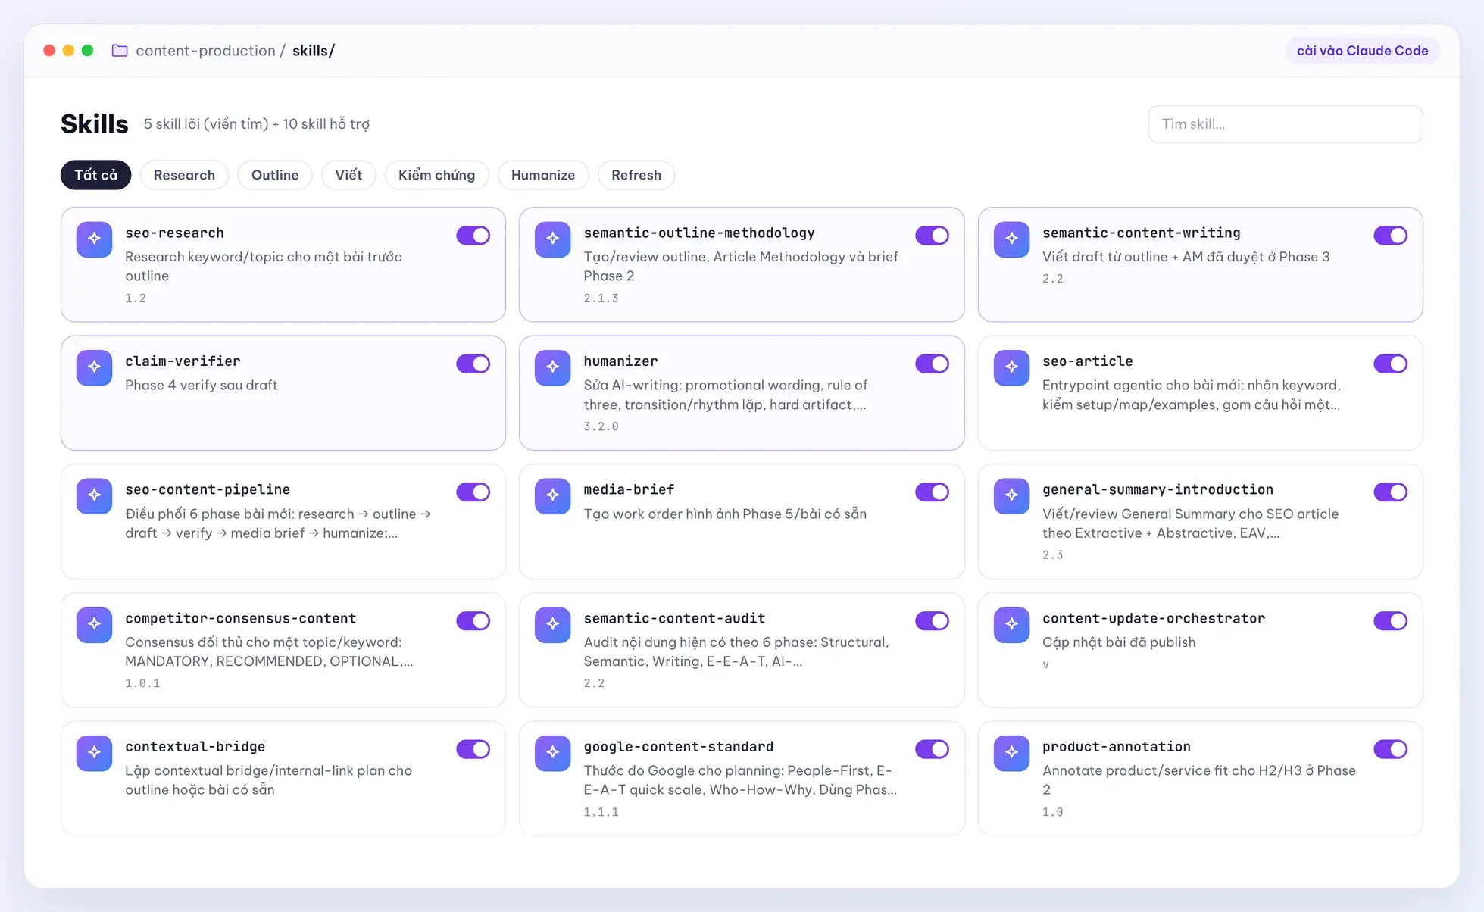Switch off the seo-article toggle

click(x=1390, y=364)
